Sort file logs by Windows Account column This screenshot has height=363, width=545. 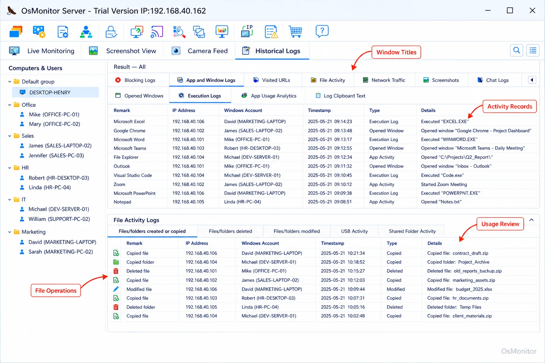click(x=260, y=243)
